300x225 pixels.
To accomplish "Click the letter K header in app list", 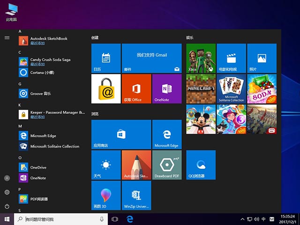I will pos(20,105).
